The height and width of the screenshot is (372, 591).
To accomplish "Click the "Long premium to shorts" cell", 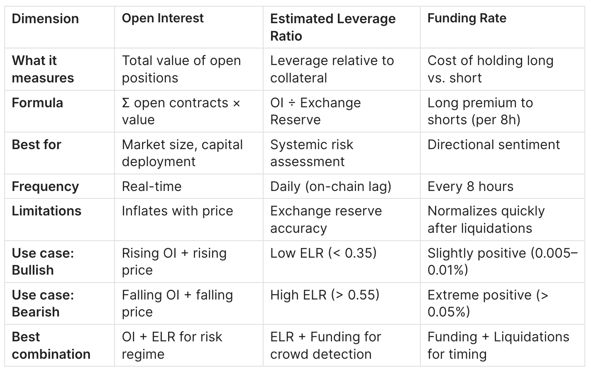I will pos(480,111).
